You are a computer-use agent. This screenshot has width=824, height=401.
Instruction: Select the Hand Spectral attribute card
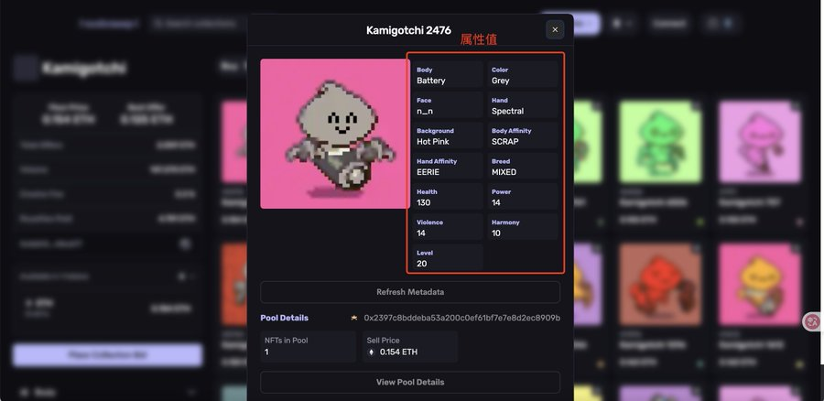[x=523, y=105]
